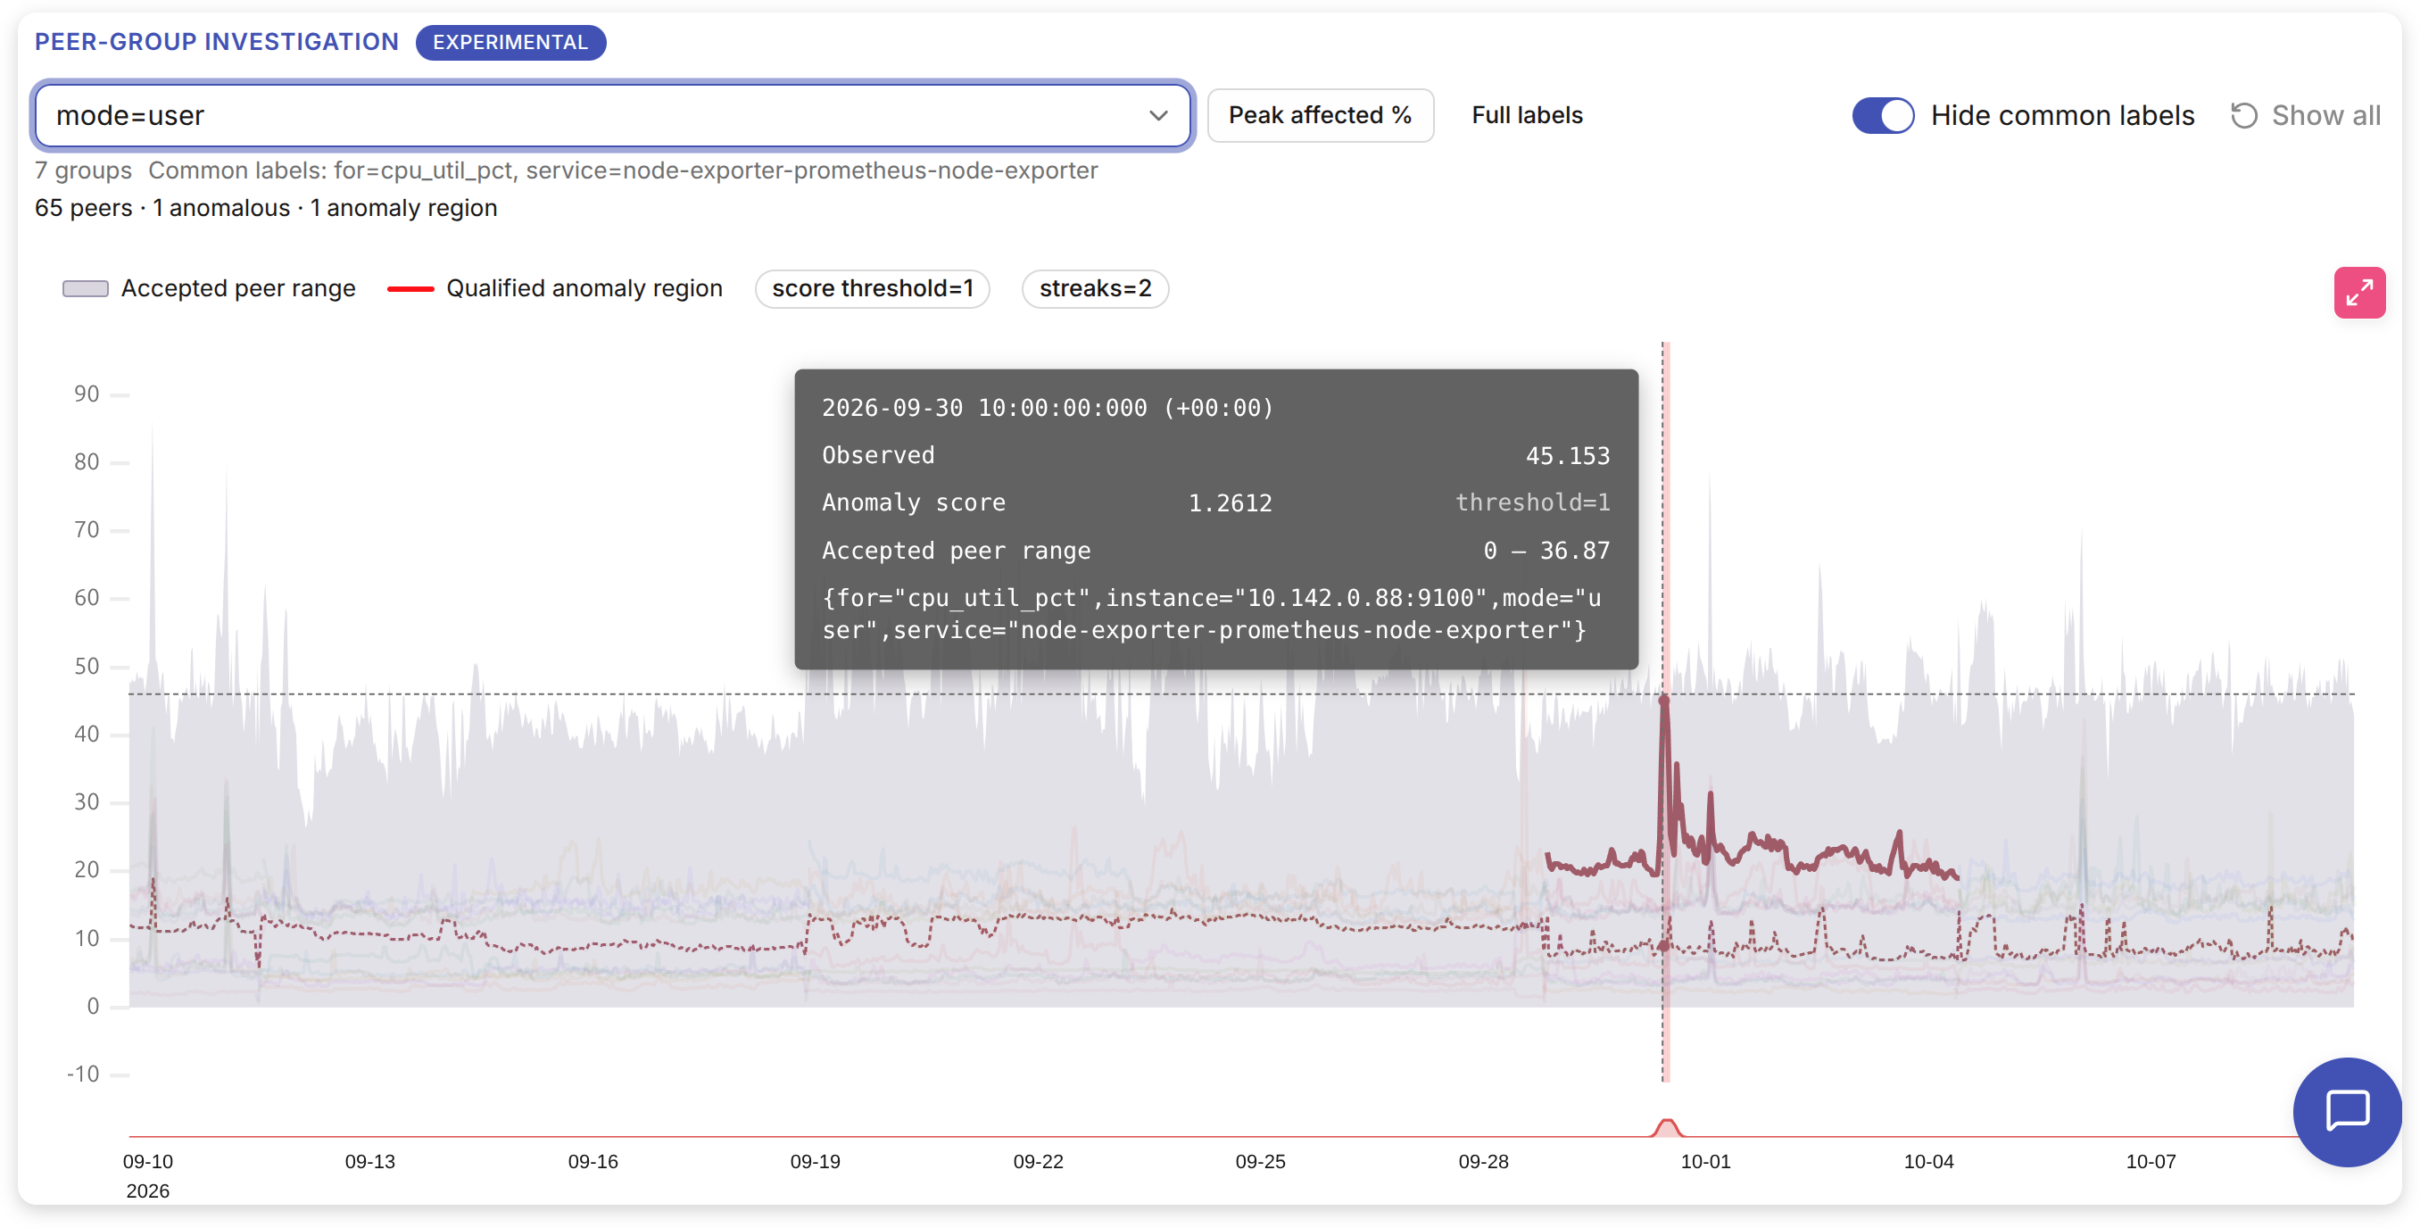Click the Common labels description text
Viewport: 2420px width, 1228px height.
(623, 171)
